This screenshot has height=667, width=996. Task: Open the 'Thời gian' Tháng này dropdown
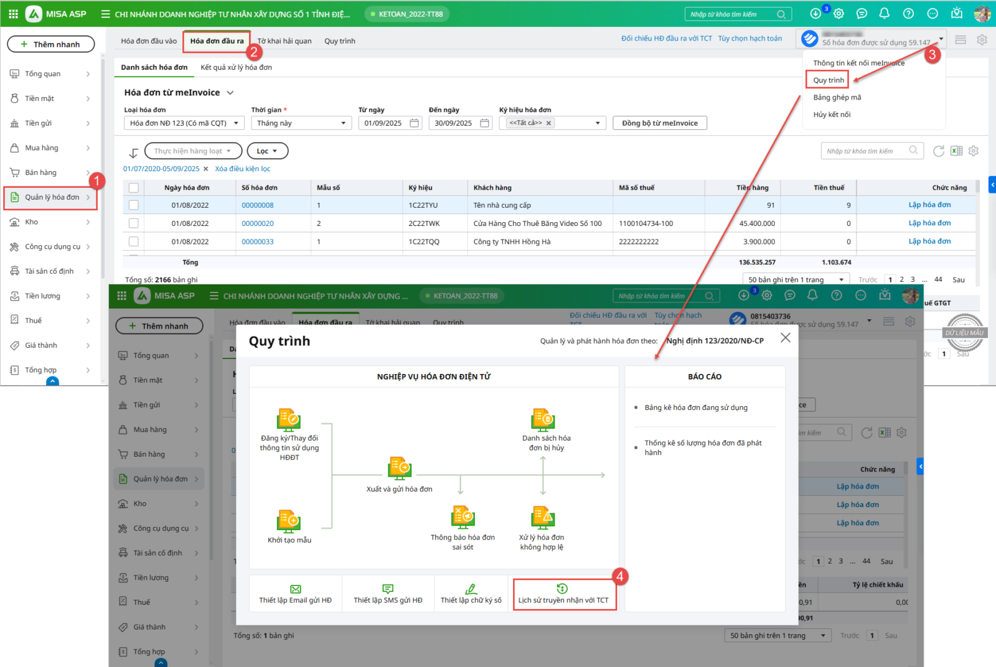301,123
